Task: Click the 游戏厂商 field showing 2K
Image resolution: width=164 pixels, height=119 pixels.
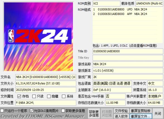Action: pos(128,77)
